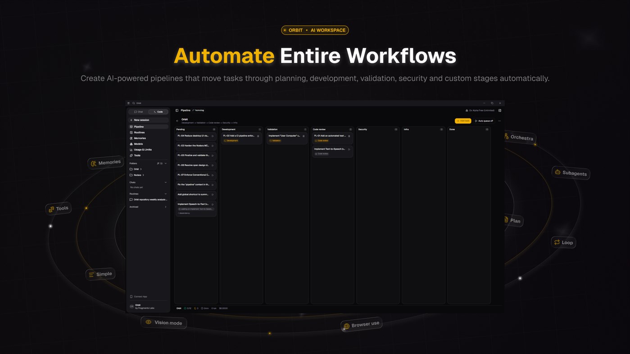Run the PL-05 Finalize and validate task
Viewport: 630px width, 354px height.
[213, 156]
